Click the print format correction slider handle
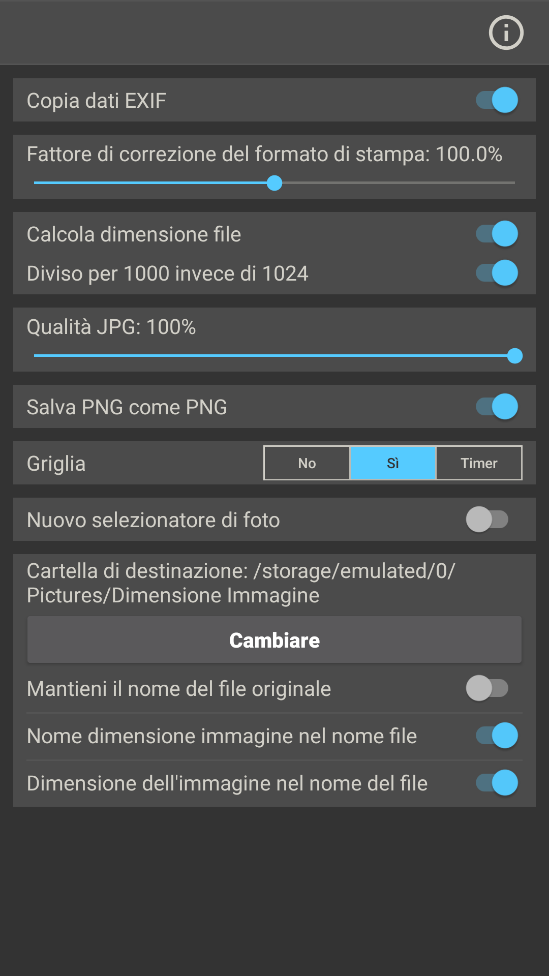Viewport: 549px width, 976px height. [274, 183]
